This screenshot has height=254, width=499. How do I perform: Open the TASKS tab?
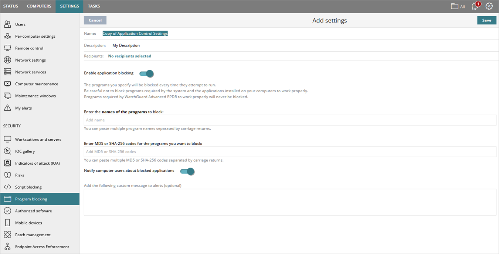(94, 6)
